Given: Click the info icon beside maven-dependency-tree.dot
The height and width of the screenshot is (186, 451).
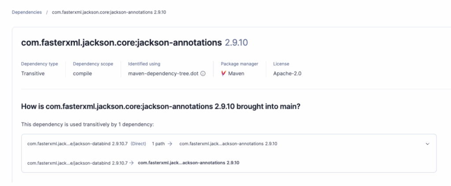Looking at the screenshot, I should tap(203, 73).
